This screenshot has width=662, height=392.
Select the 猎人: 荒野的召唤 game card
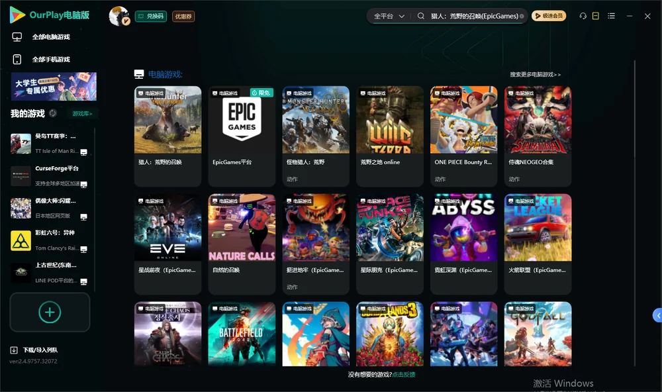[167, 136]
